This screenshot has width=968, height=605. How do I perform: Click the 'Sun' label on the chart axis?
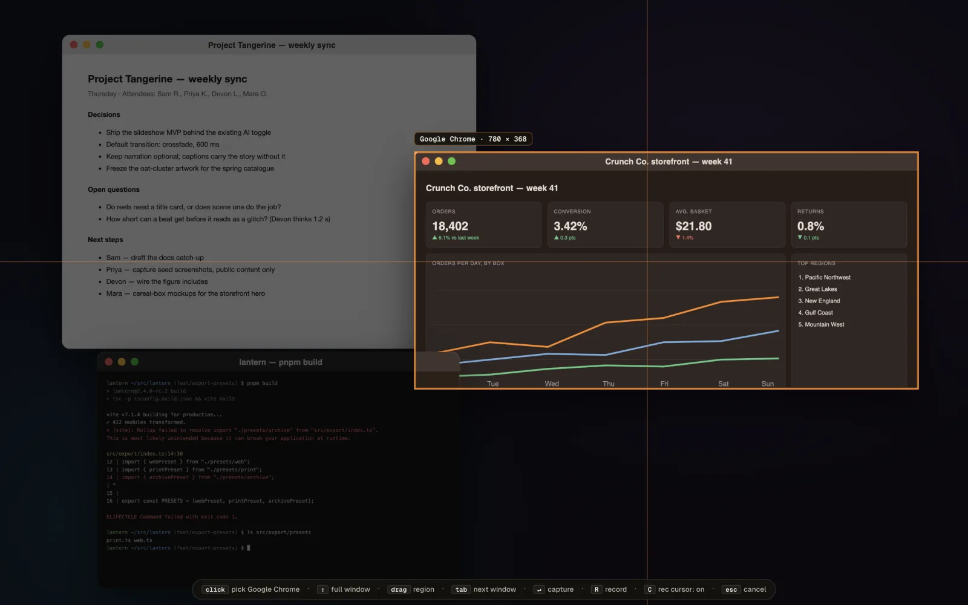click(768, 384)
